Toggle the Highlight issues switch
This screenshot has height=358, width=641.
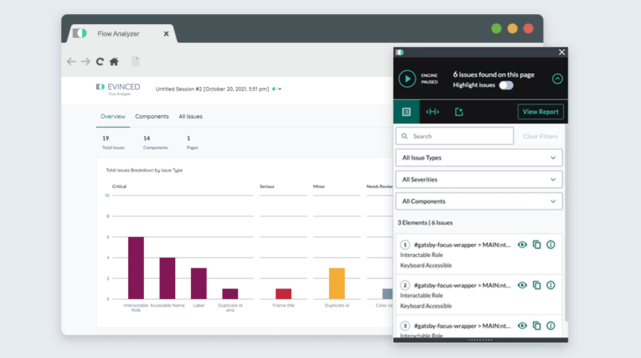pyautogui.click(x=506, y=85)
